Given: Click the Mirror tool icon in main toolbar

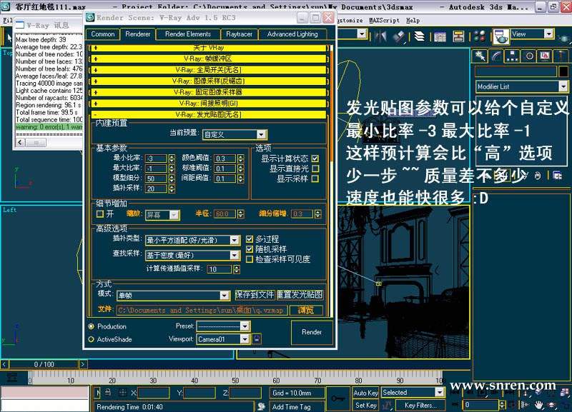Looking at the screenshot, I should coord(380,36).
